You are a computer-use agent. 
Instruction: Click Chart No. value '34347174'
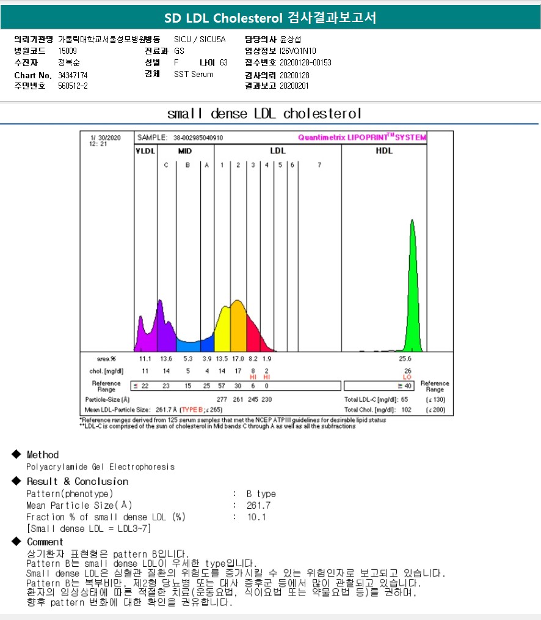tap(73, 75)
